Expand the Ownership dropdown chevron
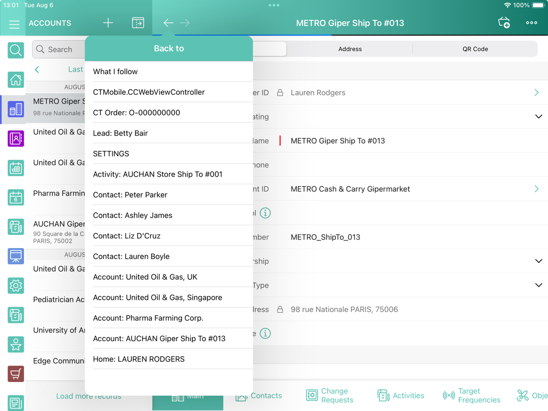The height and width of the screenshot is (411, 548). (x=538, y=261)
